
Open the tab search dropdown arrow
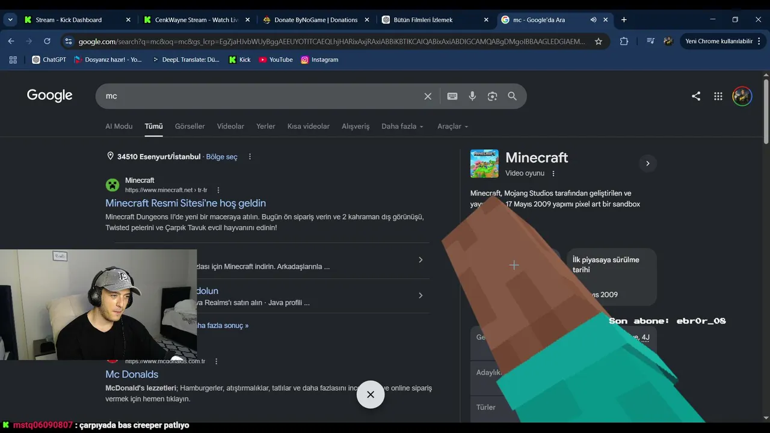(10, 20)
